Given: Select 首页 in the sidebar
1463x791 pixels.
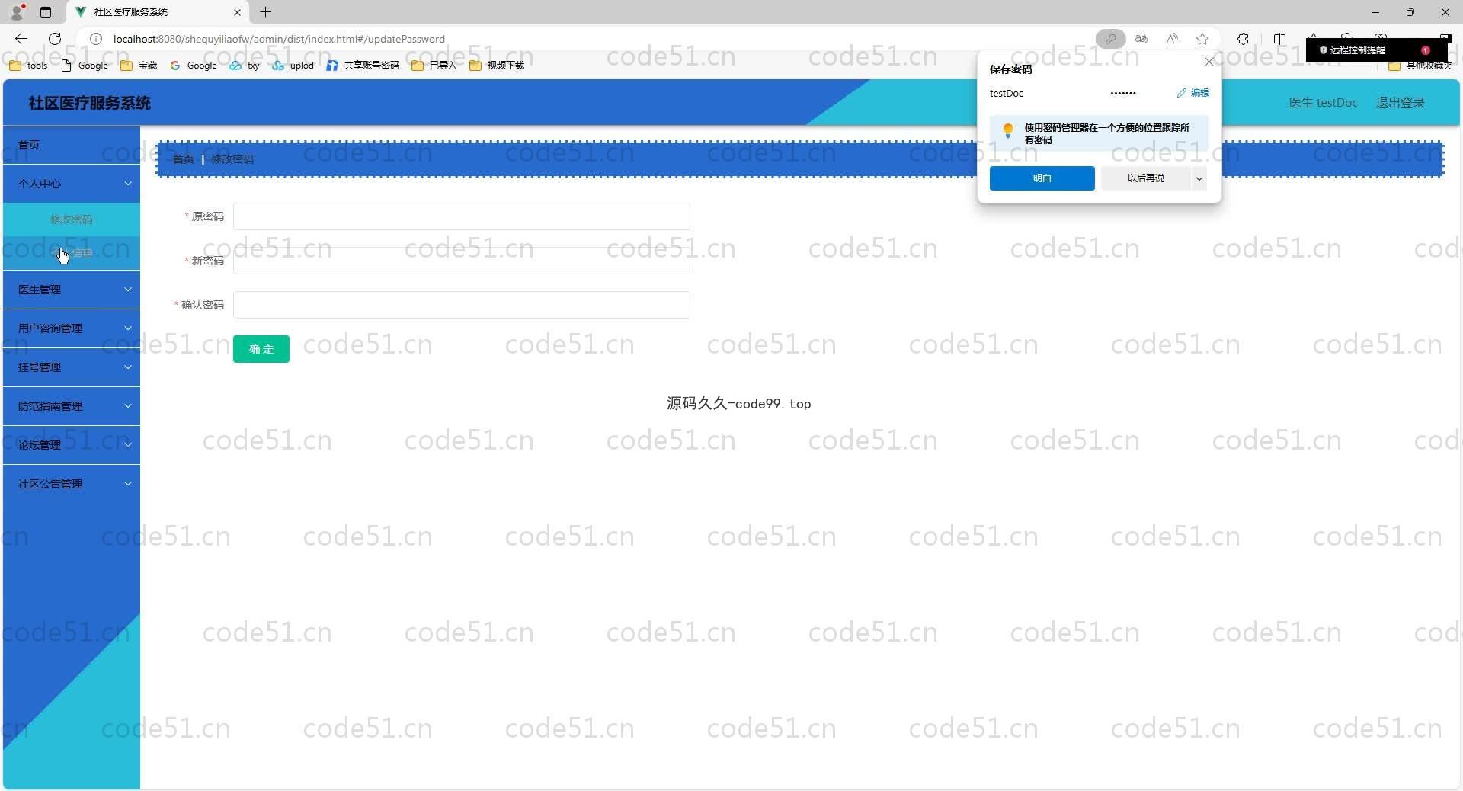Looking at the screenshot, I should [72, 145].
